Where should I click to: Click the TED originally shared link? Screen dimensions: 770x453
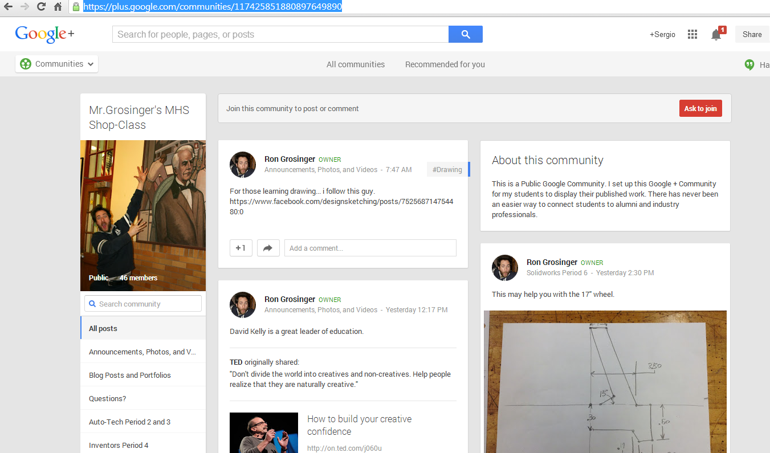point(236,362)
